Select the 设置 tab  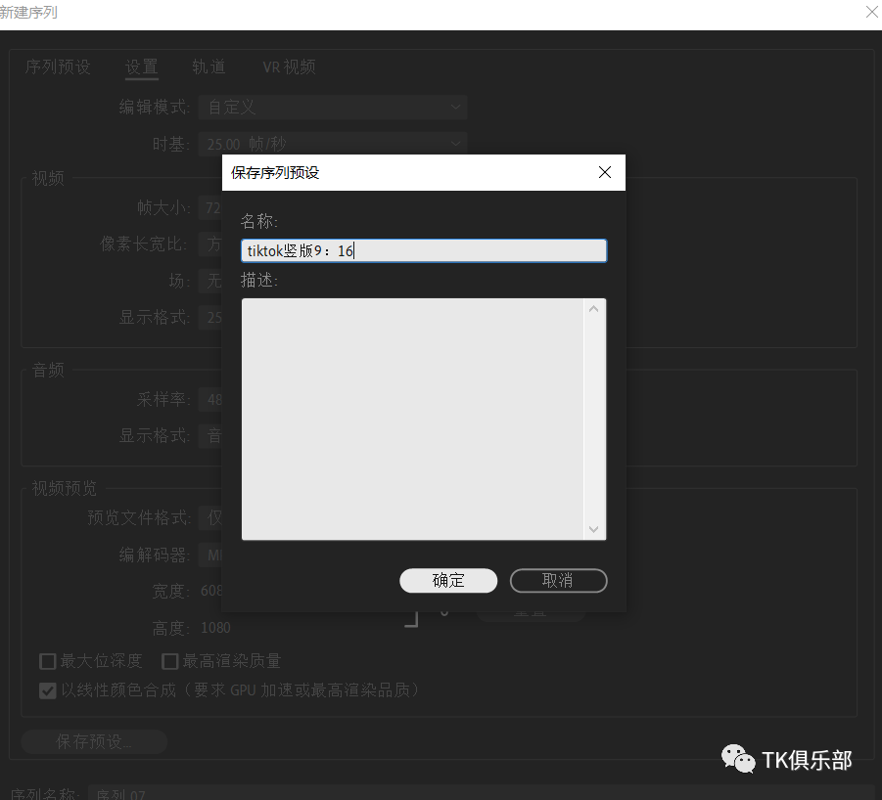coord(142,67)
